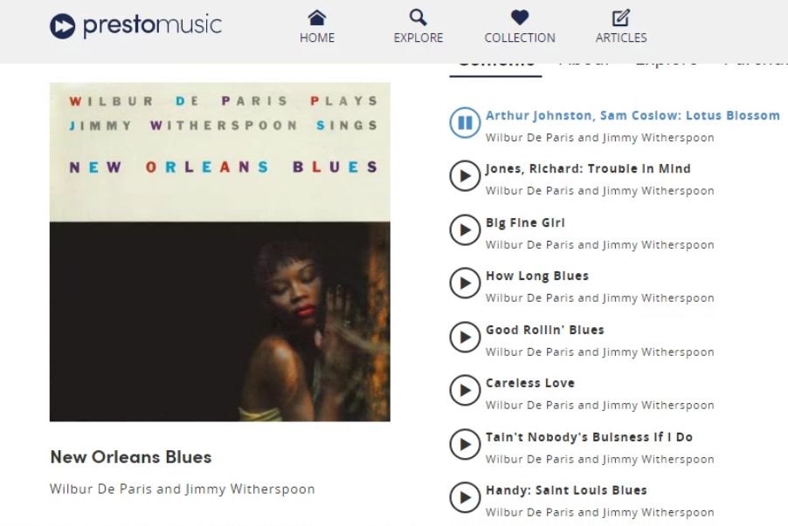Open the Careless Love title link
The image size is (788, 526).
tap(530, 383)
